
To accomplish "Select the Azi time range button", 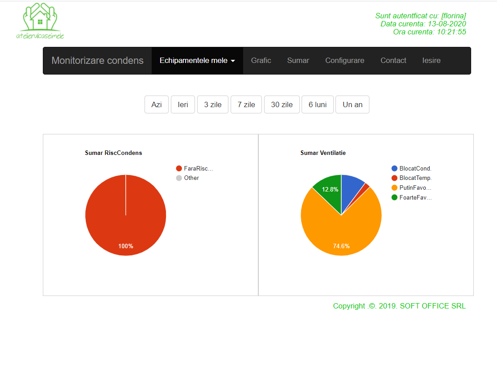I will pyautogui.click(x=156, y=104).
